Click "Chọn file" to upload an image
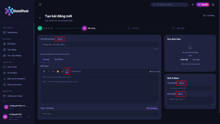220x124 pixels. point(184,60)
